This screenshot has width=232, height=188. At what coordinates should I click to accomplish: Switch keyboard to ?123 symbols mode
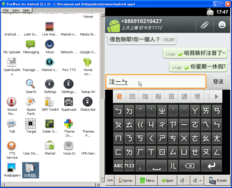tap(129, 166)
